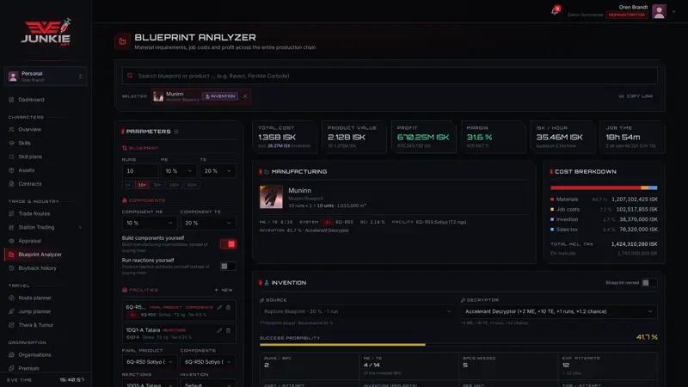Expand the Component ME dropdown
Screen dimensions: 688x387
149,223
